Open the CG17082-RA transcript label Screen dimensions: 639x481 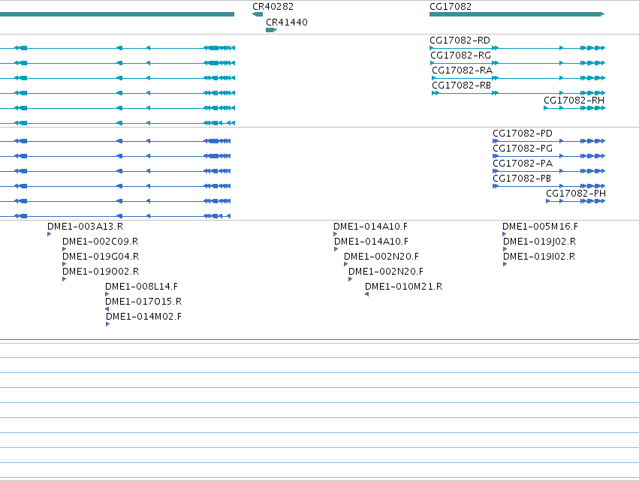(462, 71)
